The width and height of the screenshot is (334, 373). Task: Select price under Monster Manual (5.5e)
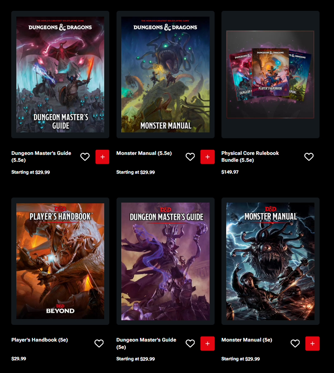(136, 172)
